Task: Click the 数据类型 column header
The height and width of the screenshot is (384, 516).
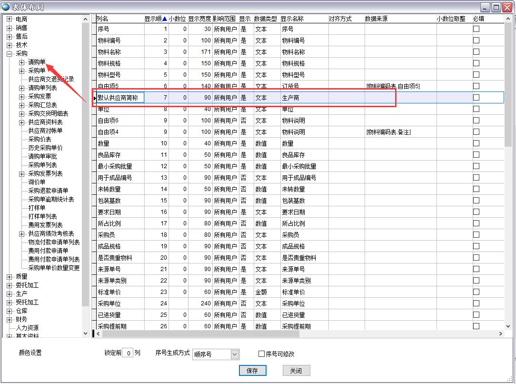Action: (x=265, y=19)
